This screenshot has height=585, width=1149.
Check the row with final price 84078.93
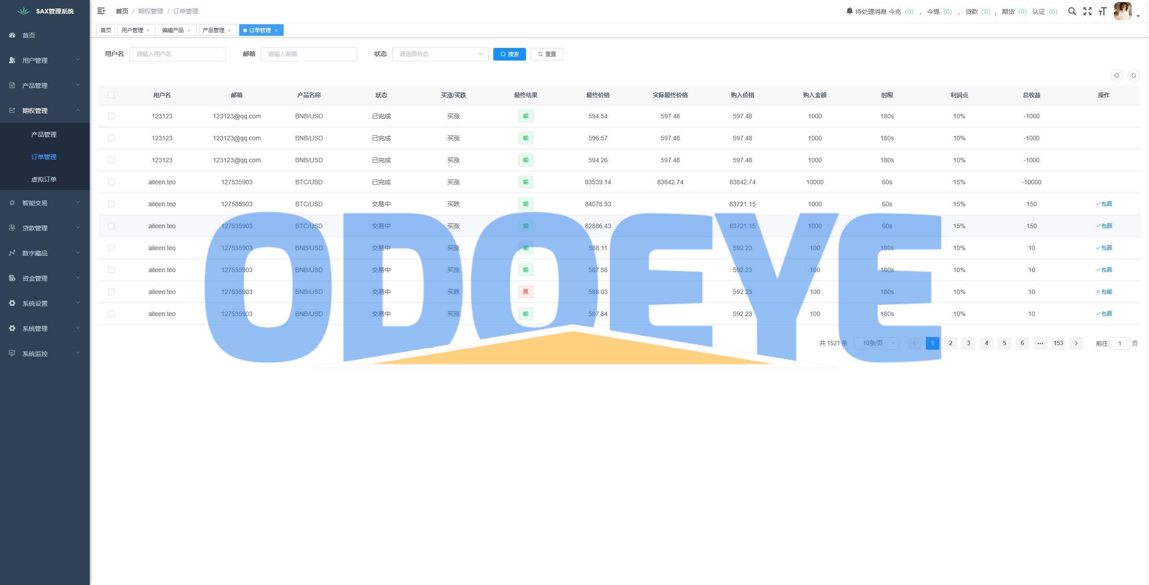pos(111,204)
